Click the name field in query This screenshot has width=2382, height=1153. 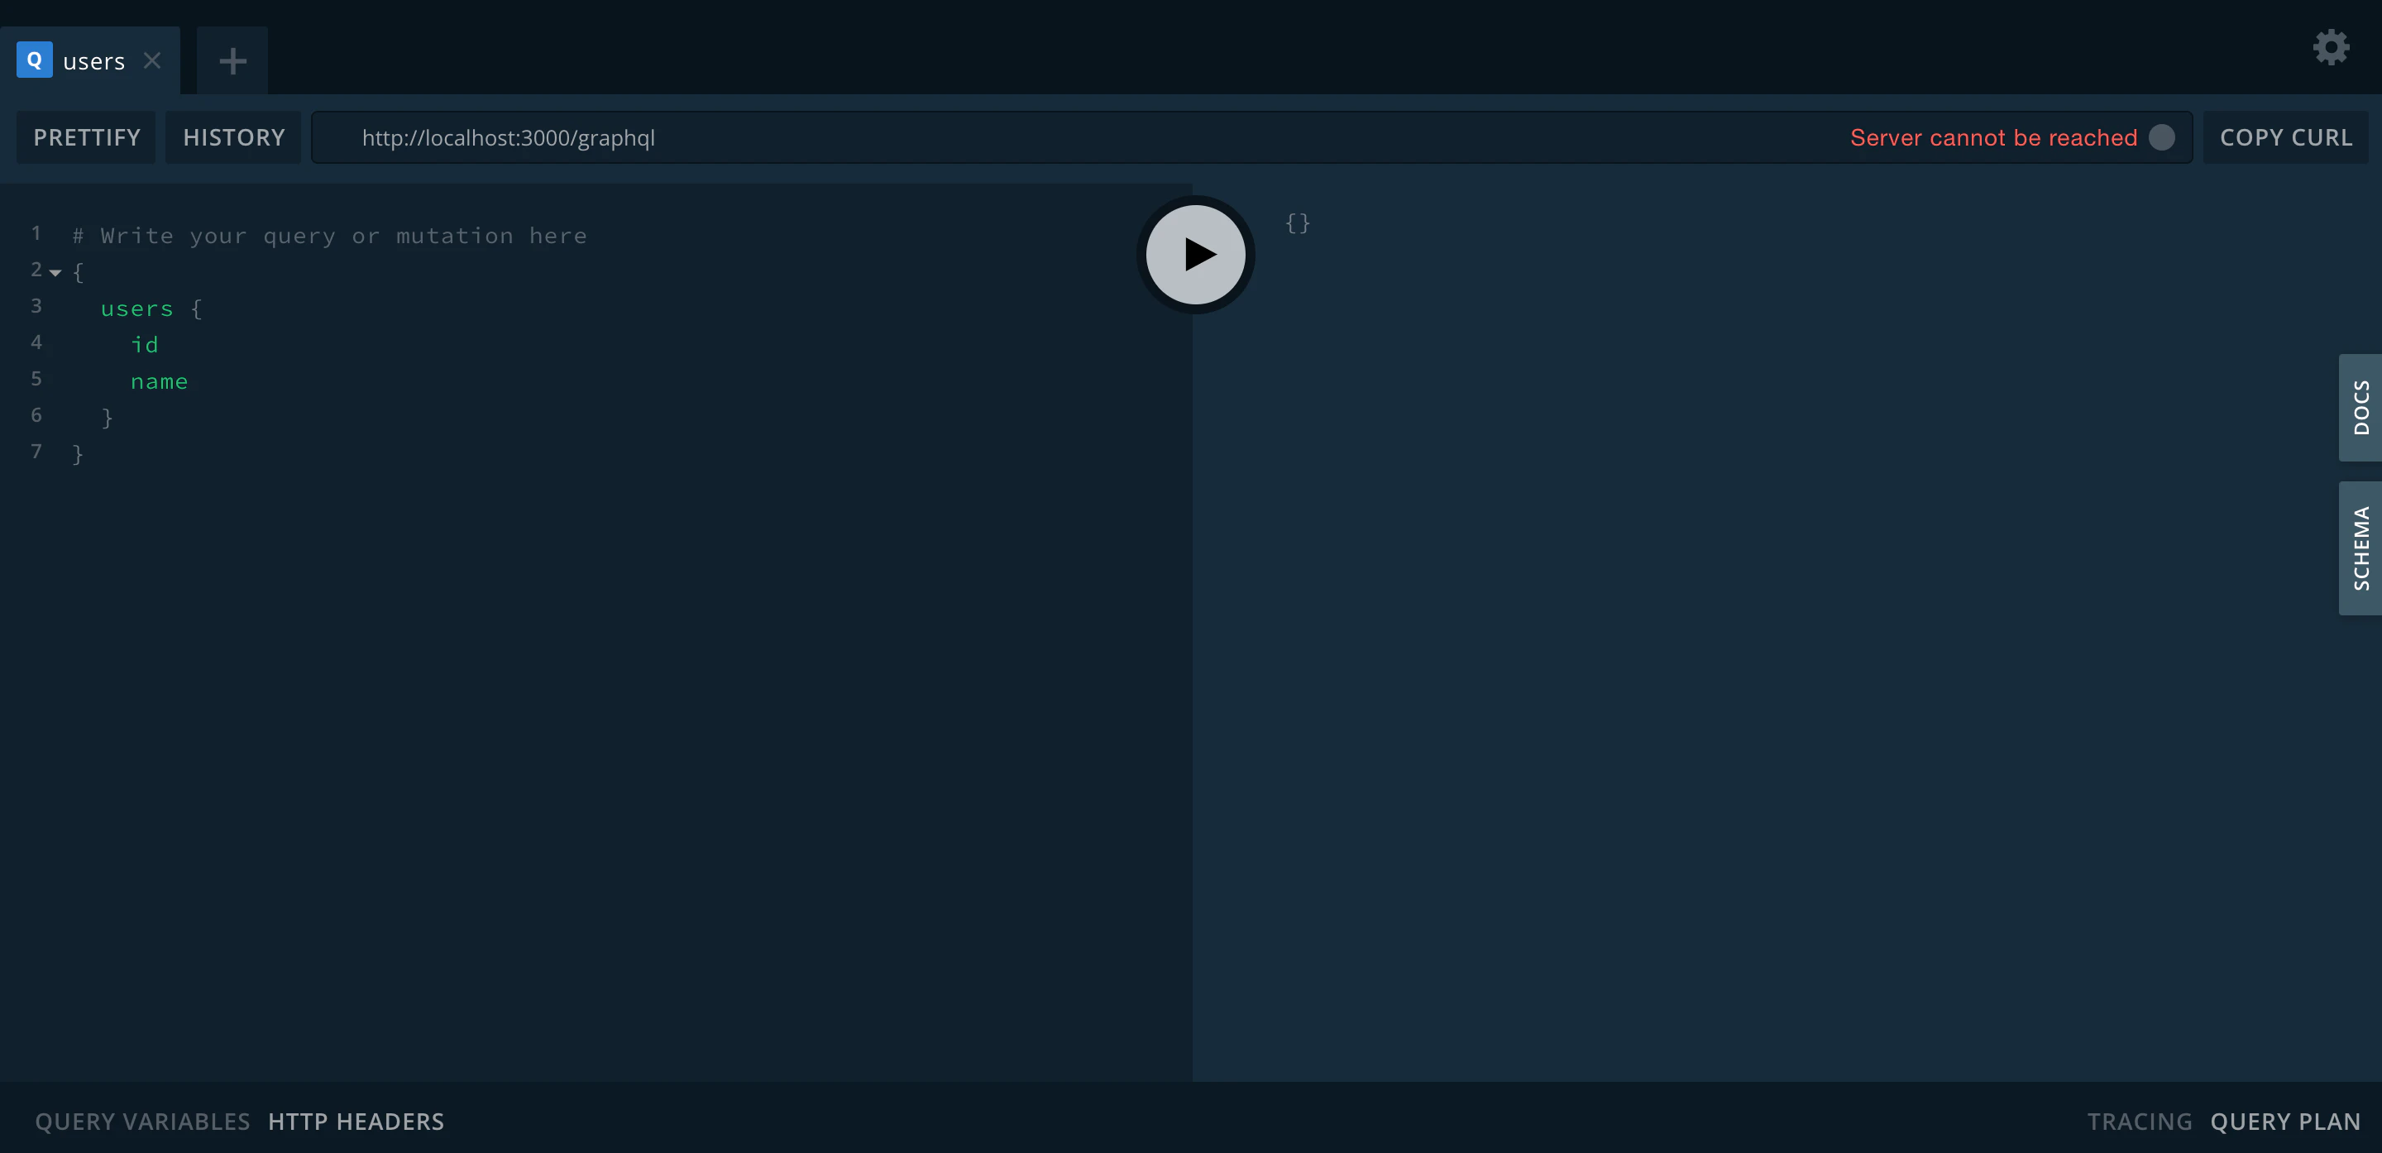(159, 381)
